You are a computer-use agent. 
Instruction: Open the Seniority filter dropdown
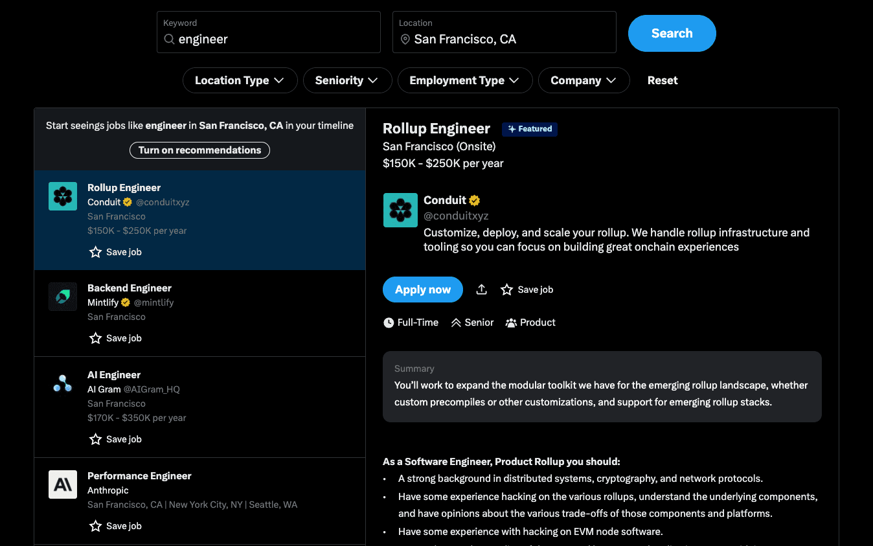[x=346, y=80]
